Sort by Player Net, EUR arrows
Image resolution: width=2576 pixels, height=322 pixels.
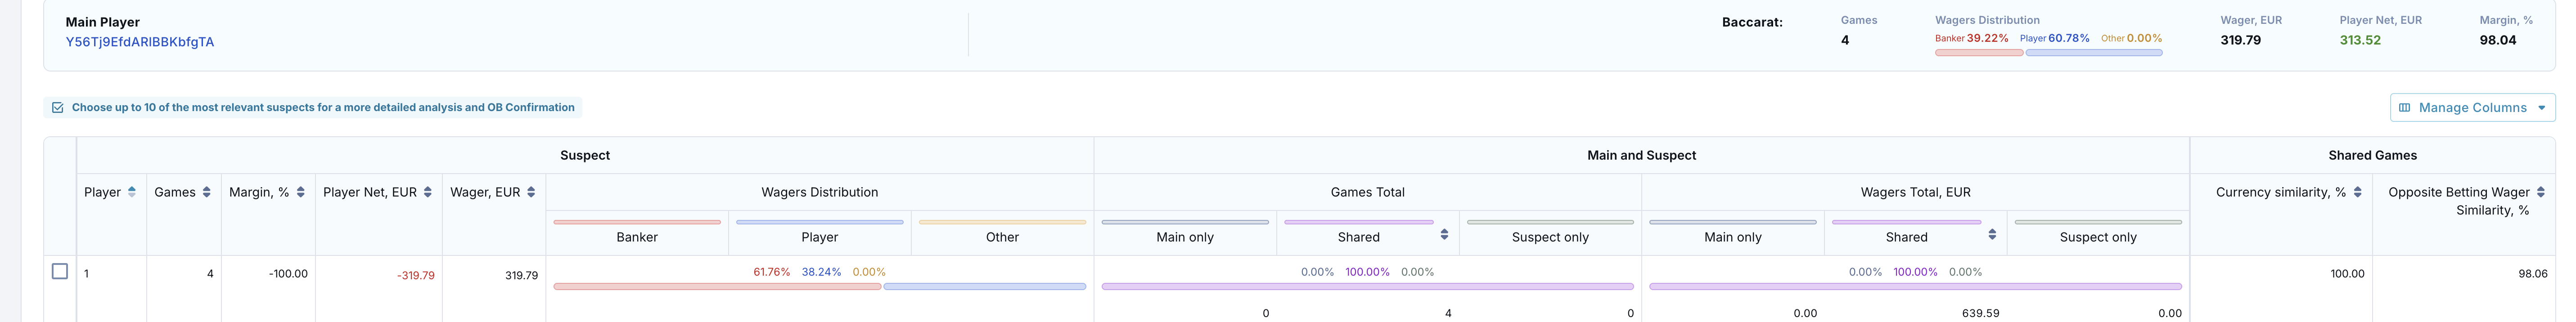(428, 192)
